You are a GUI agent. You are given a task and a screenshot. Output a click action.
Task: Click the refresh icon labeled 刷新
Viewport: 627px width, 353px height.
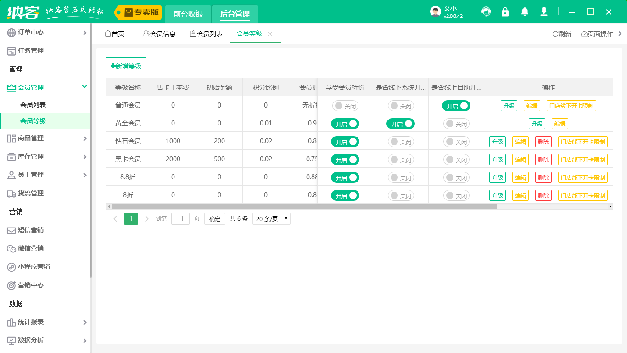[x=561, y=34]
